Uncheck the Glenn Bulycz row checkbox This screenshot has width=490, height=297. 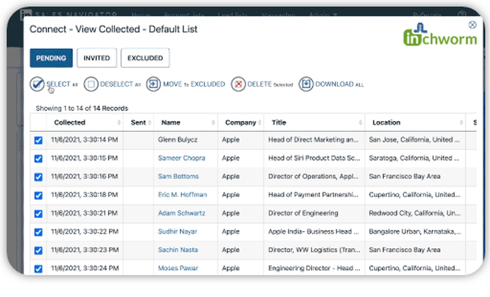pos(38,140)
